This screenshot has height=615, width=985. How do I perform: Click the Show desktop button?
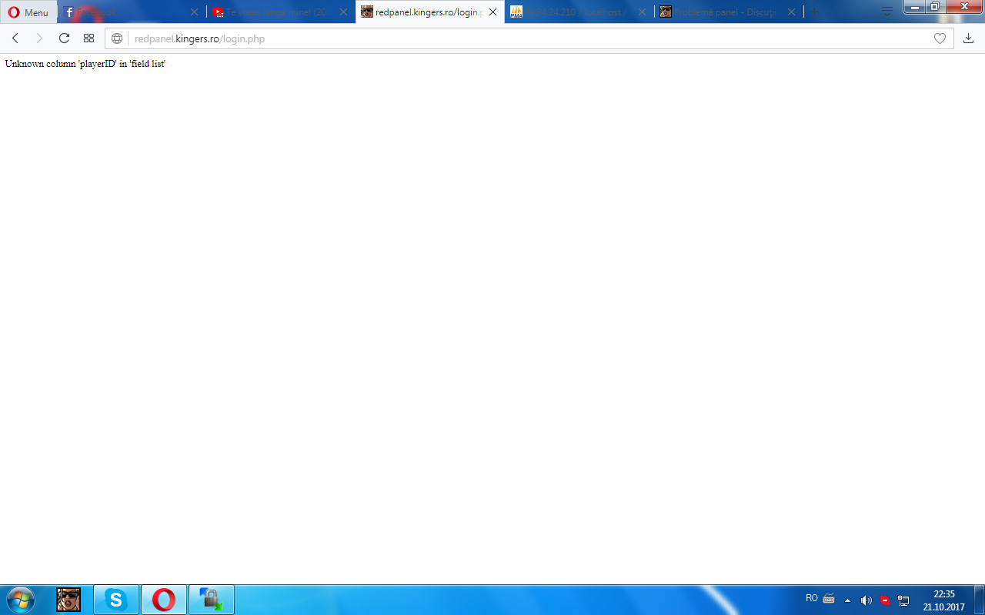(x=980, y=600)
